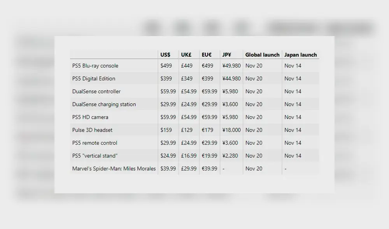
Task: Click the UK£ column header
Action: (187, 55)
